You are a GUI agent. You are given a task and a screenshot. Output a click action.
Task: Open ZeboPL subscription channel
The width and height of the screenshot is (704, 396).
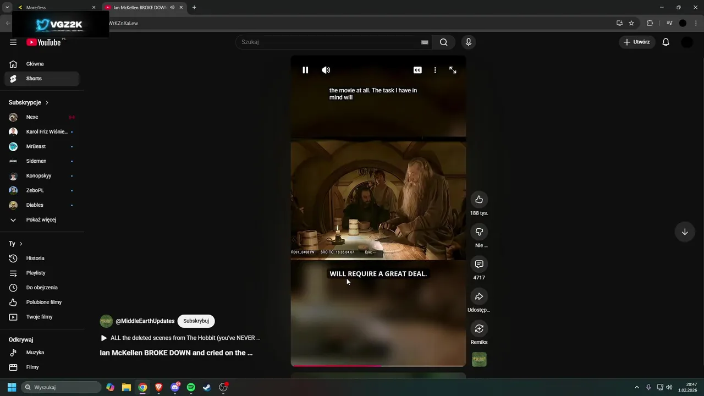[42, 190]
